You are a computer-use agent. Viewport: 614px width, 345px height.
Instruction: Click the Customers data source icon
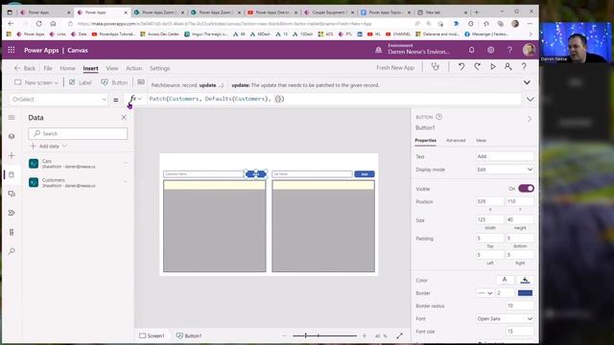point(34,182)
